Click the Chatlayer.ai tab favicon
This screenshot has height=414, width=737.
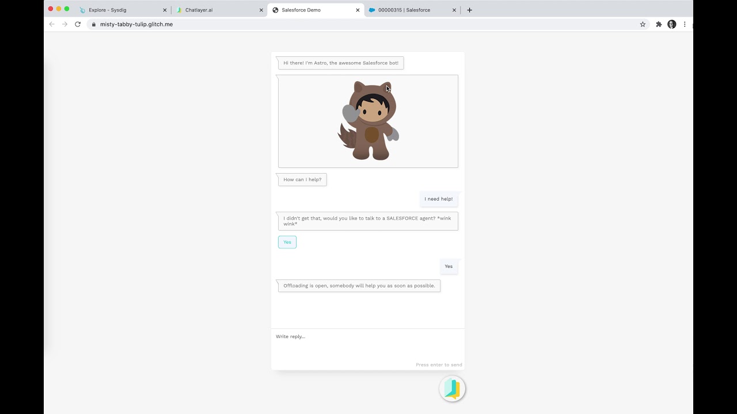(x=179, y=10)
